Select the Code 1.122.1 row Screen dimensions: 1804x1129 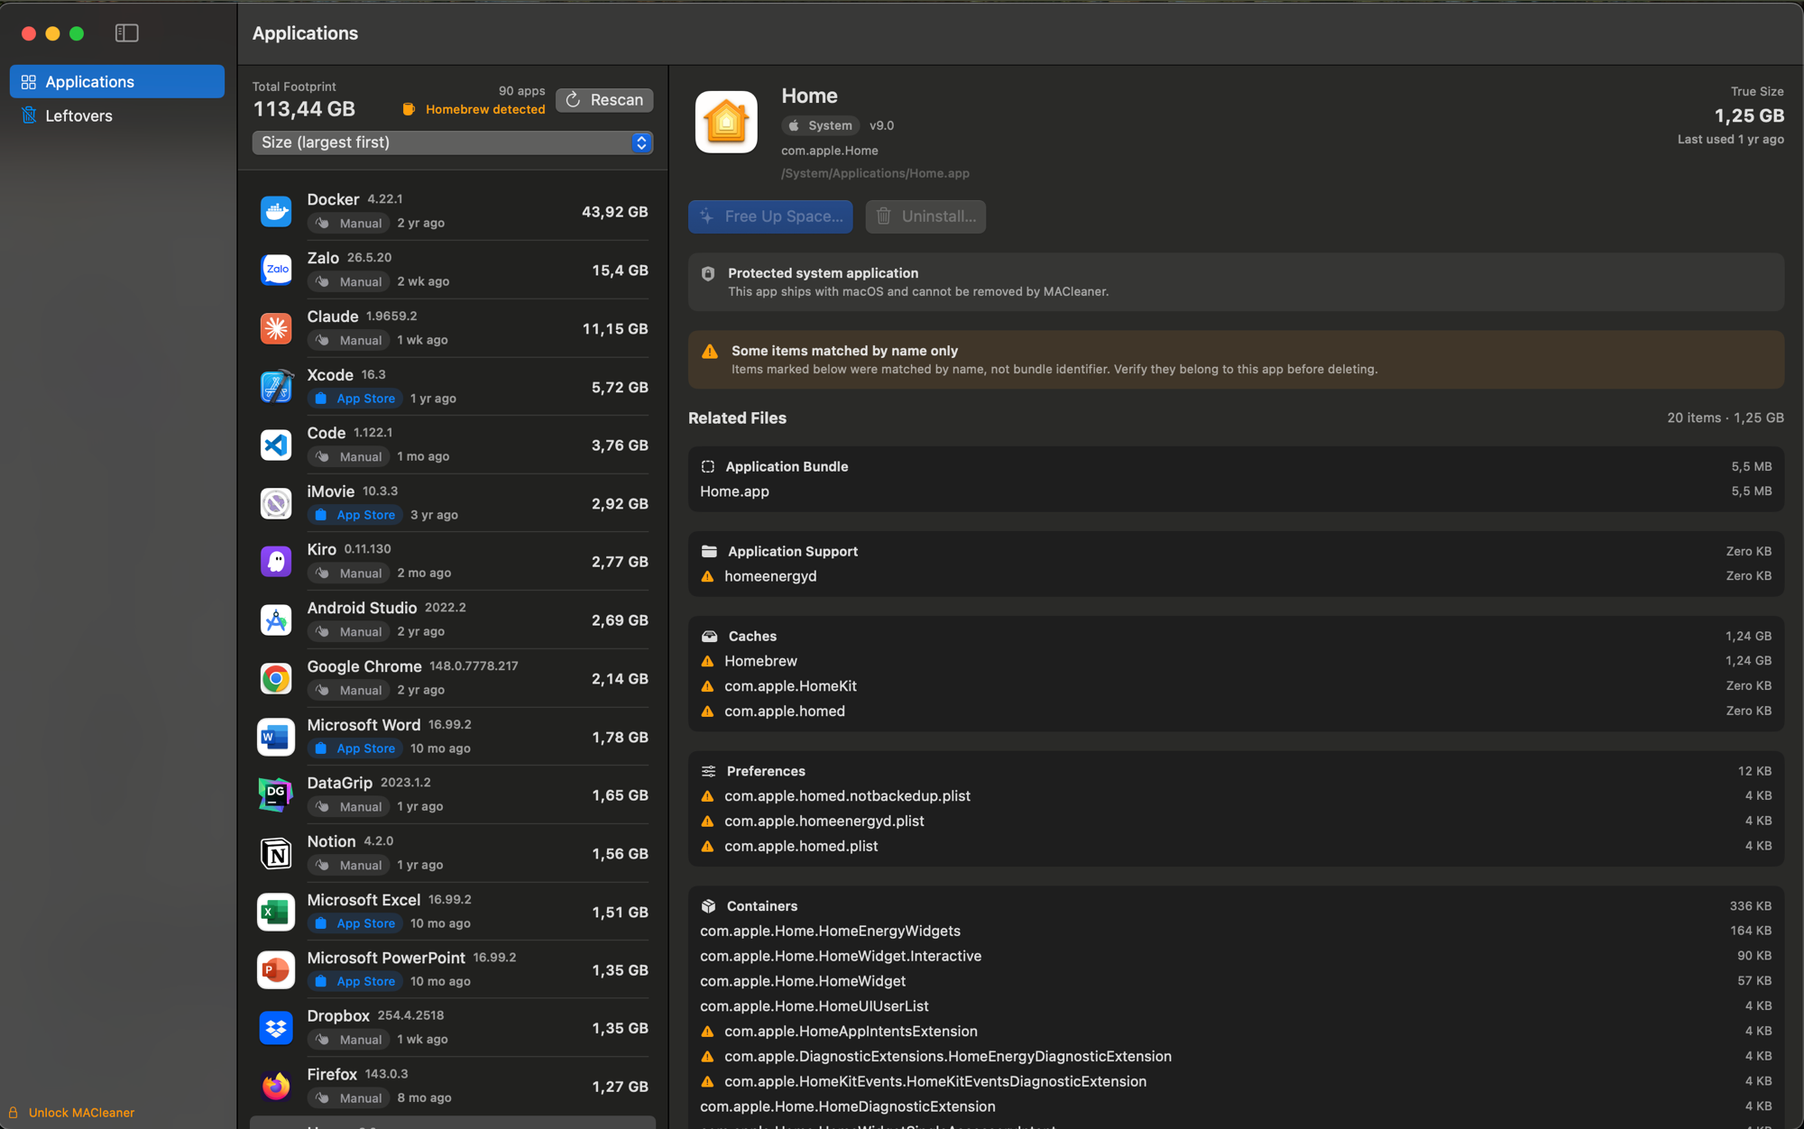click(453, 445)
